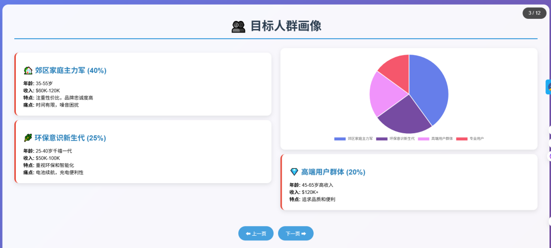Viewport: 551px width, 248px height.
Task: Click the house icon next to 郊区家庭主力军
Action: [28, 70]
